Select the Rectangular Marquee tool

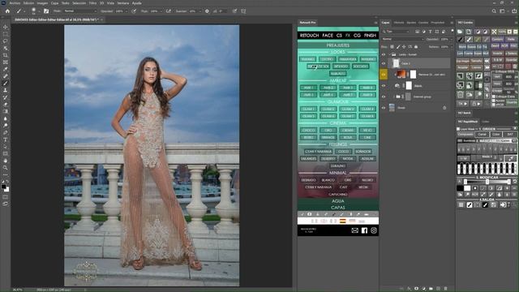pos(5,34)
